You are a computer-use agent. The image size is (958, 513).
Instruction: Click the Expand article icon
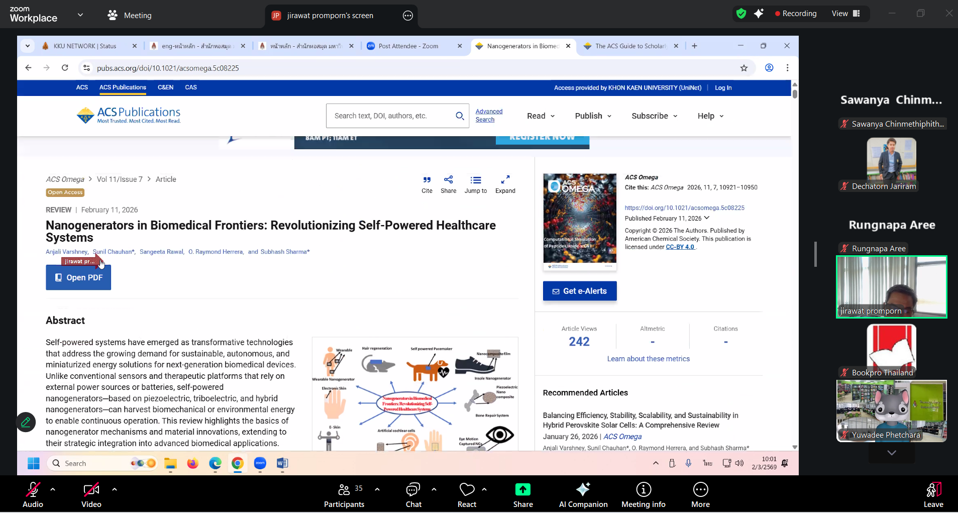click(x=505, y=180)
